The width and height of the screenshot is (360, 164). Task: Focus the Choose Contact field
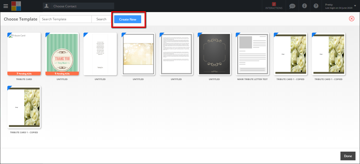82,6
